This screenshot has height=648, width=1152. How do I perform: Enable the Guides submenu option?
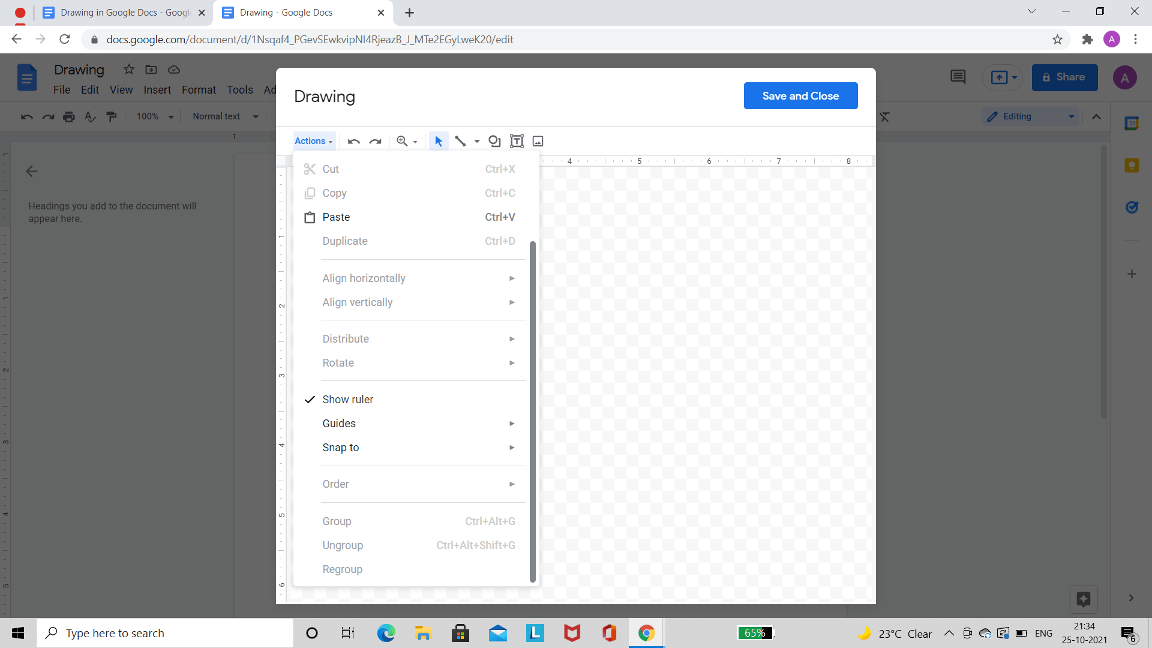(338, 422)
